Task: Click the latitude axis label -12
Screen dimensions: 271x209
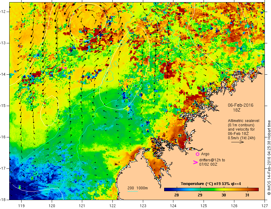Action: coord(3,12)
